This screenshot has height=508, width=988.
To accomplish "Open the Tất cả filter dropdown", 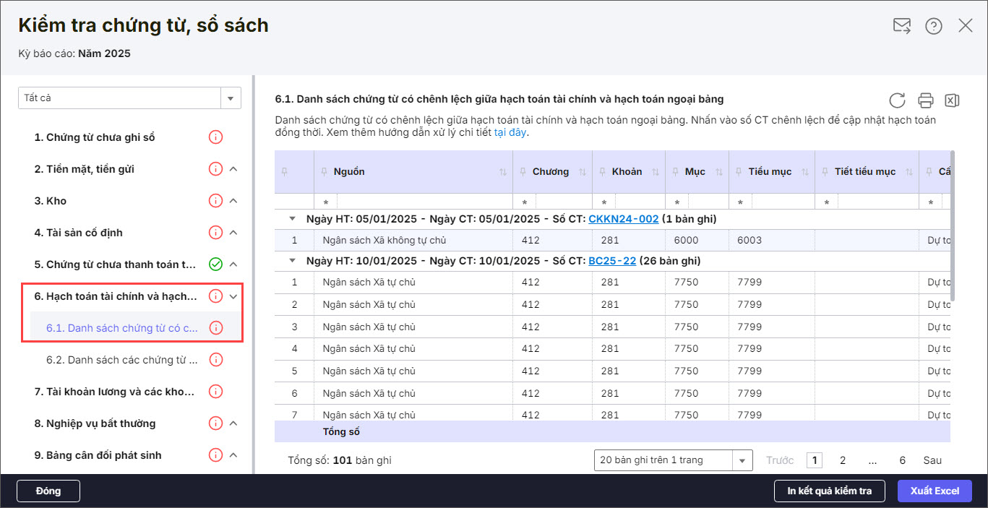I will [230, 98].
